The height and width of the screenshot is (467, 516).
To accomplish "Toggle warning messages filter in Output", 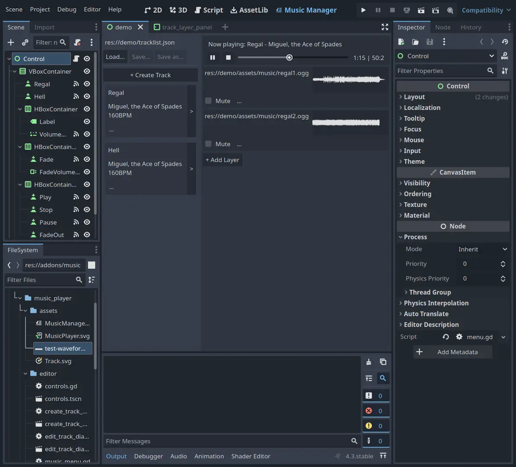I will click(x=376, y=426).
